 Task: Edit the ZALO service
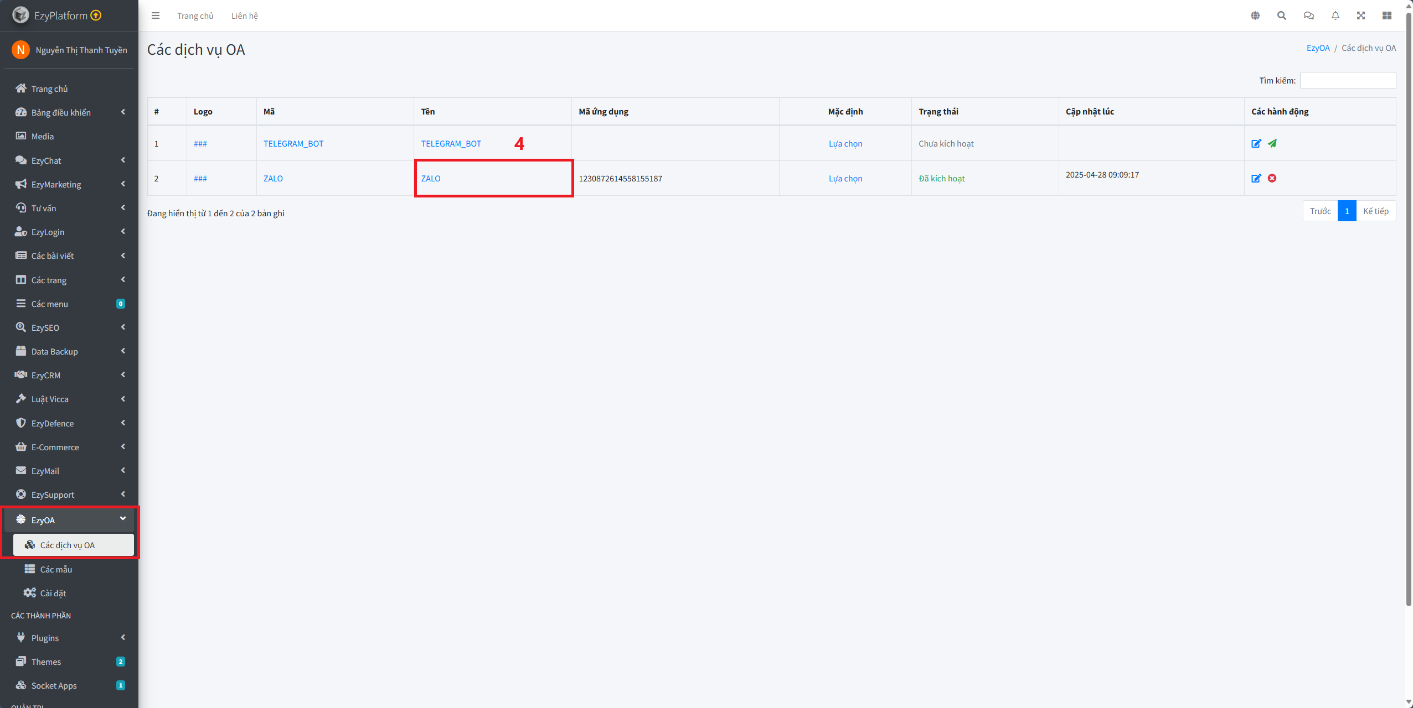(x=1256, y=178)
